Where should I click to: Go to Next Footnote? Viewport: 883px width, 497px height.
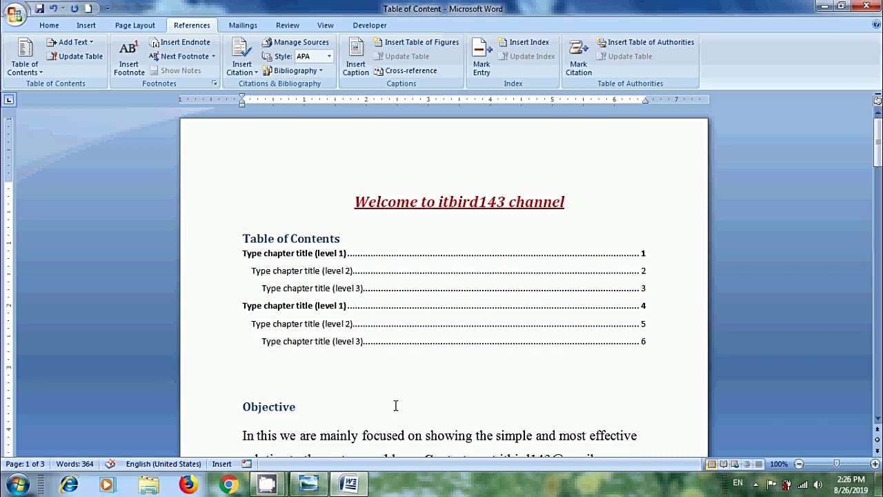point(179,57)
